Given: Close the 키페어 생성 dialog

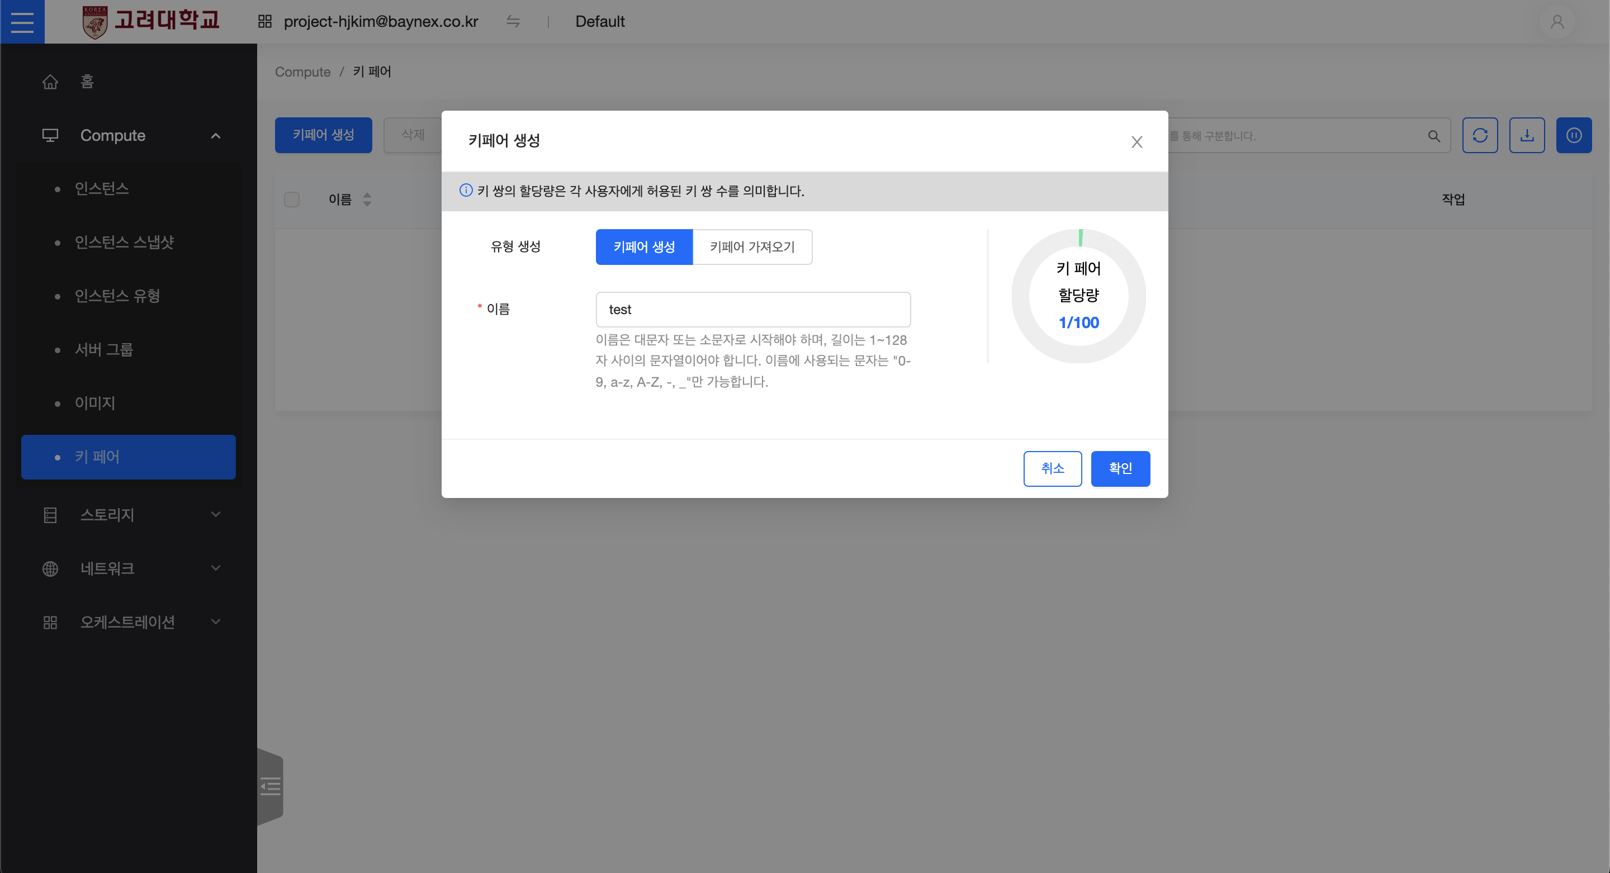Looking at the screenshot, I should tap(1137, 142).
